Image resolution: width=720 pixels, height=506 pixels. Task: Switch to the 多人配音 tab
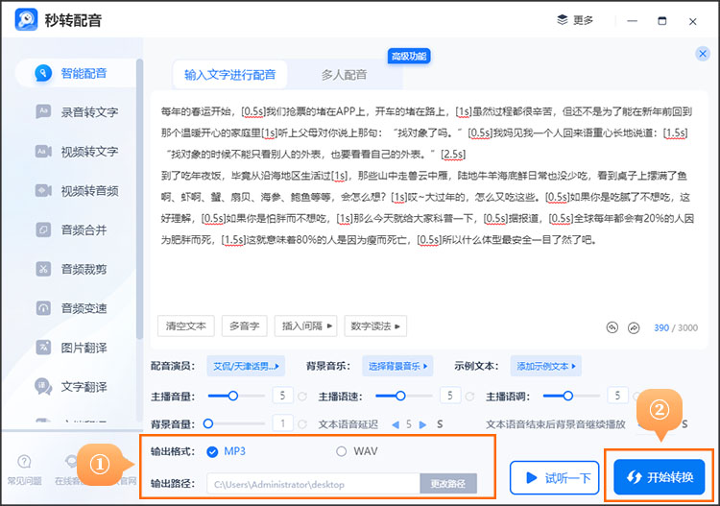point(343,75)
